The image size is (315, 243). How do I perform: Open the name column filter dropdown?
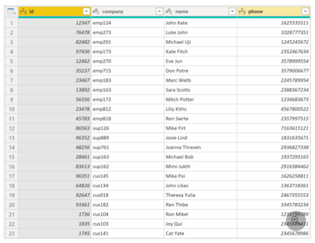(232, 12)
